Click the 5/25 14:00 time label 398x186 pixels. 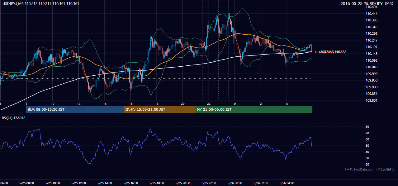[105, 183]
